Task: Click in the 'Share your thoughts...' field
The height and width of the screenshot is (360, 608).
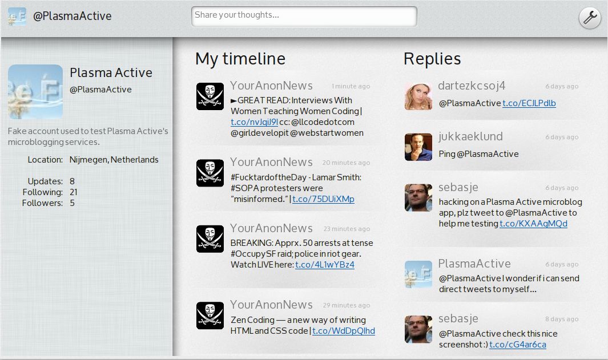Action: click(x=304, y=17)
